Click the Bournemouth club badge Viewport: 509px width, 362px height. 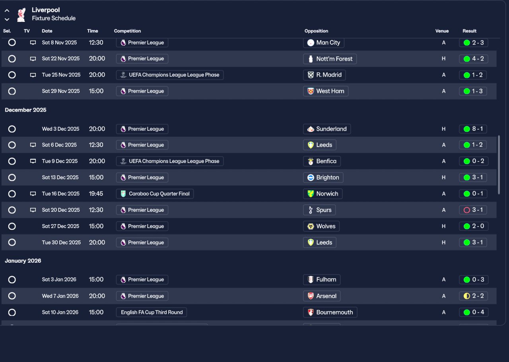pos(311,312)
